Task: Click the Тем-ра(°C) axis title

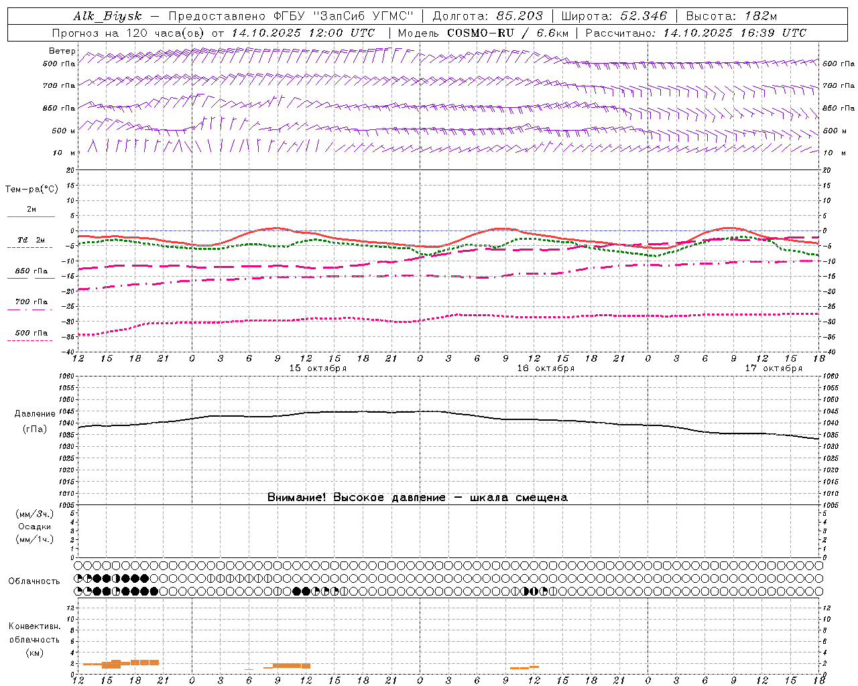Action: click(32, 190)
